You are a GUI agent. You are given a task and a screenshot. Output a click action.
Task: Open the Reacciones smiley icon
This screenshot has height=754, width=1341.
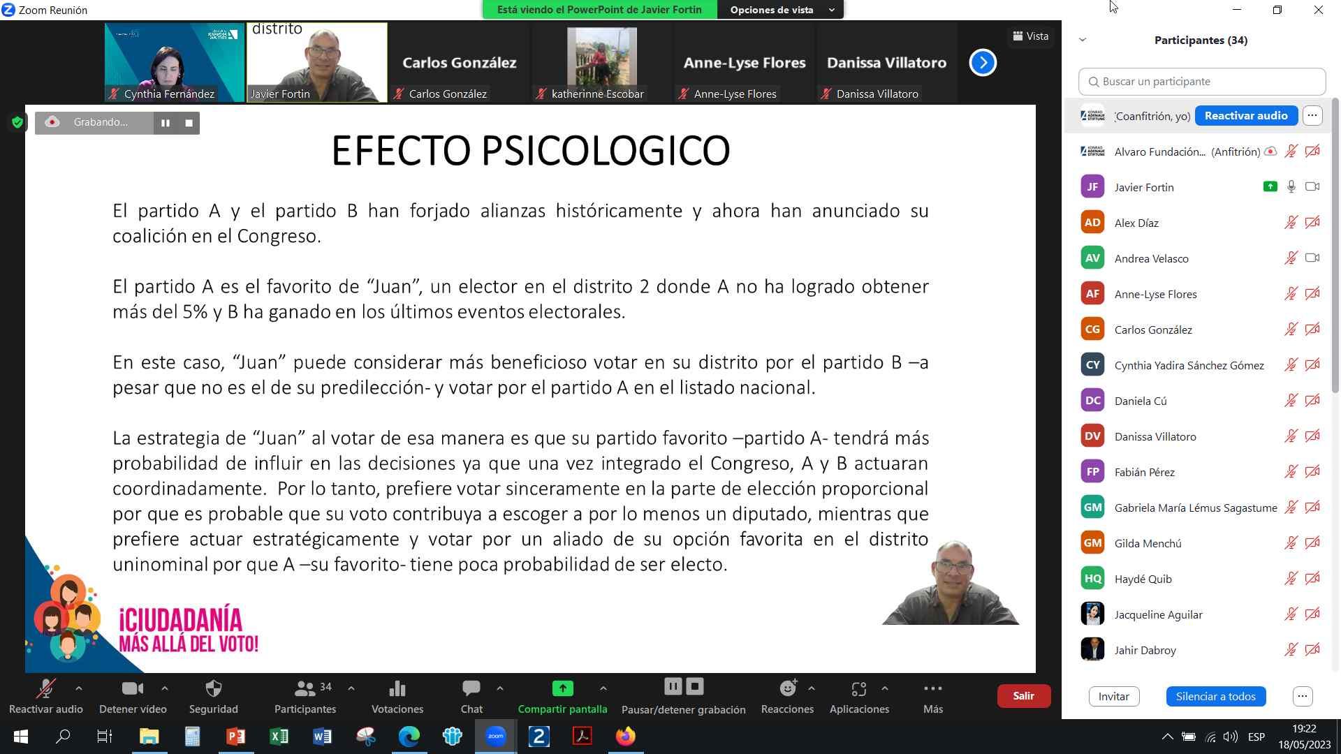coord(787,689)
